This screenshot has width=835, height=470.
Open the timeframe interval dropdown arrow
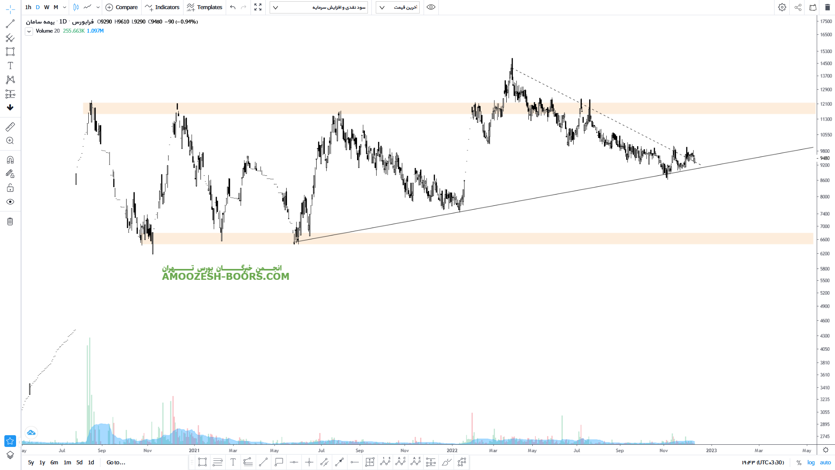64,7
